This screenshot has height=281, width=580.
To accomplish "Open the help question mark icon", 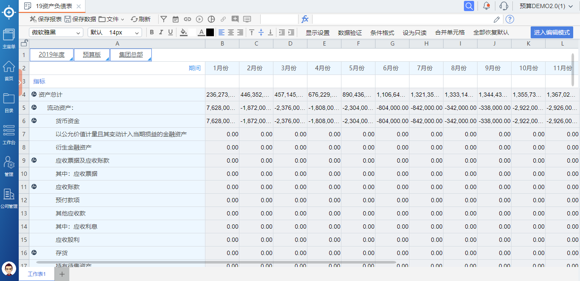I will (x=510, y=19).
